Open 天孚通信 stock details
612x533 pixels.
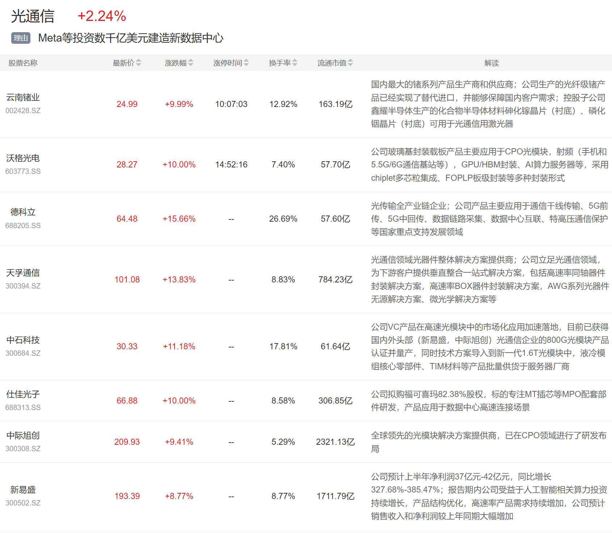[23, 273]
